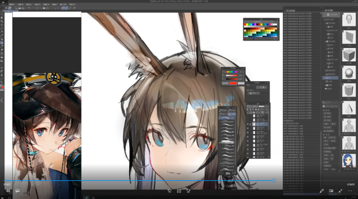The image size is (358, 199).
Task: Select the gray main color swatch
Action: pyautogui.click(x=225, y=83)
